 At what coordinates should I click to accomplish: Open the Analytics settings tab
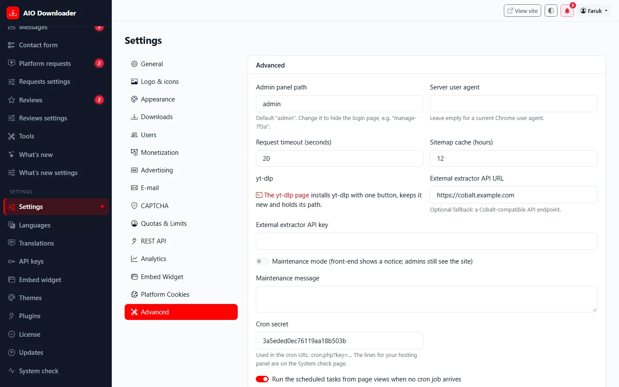181,259
